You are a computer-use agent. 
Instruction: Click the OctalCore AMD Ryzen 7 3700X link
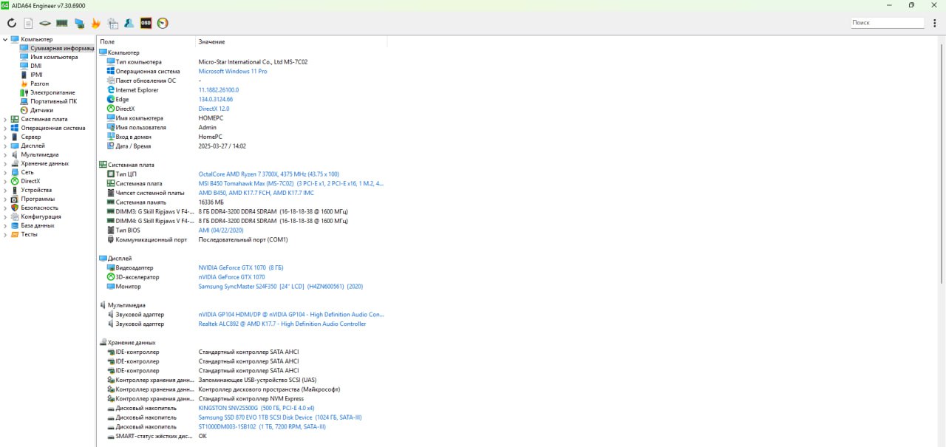click(269, 174)
